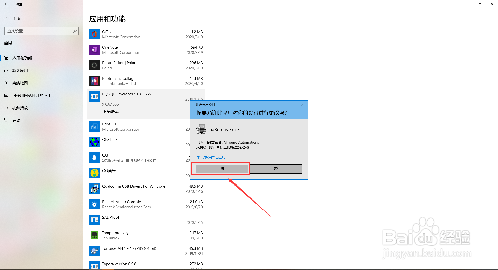Click 正在卸载... status text
The image size is (498, 270).
pyautogui.click(x=111, y=111)
